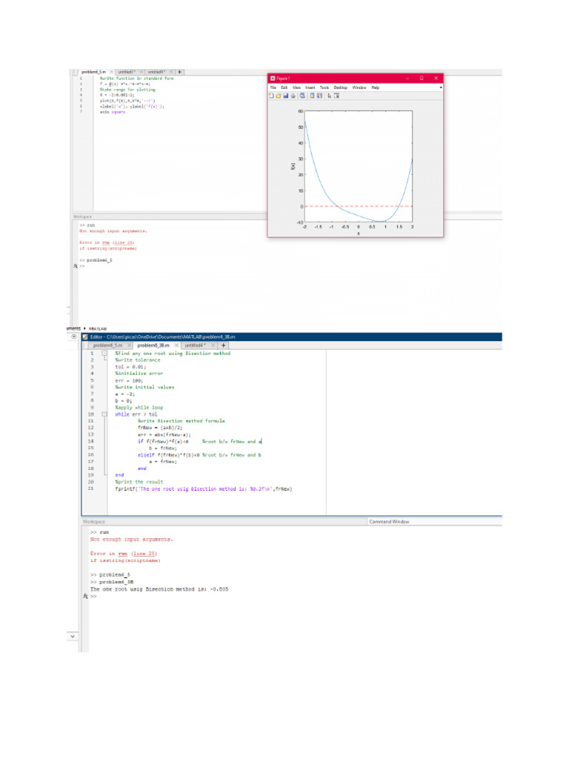Click Open File icon in Figure 1 toolbar
The width and height of the screenshot is (569, 759).
(x=279, y=96)
